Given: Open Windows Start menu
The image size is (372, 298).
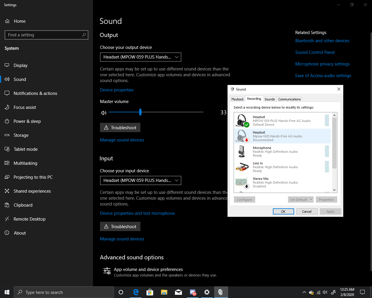Looking at the screenshot, I should click(x=7, y=292).
